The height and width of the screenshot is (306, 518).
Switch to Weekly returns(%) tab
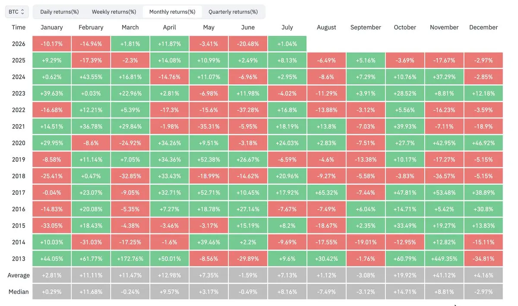click(114, 12)
